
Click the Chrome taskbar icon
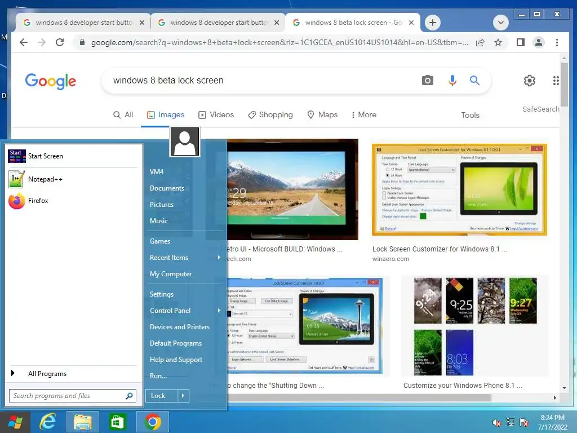(x=152, y=422)
